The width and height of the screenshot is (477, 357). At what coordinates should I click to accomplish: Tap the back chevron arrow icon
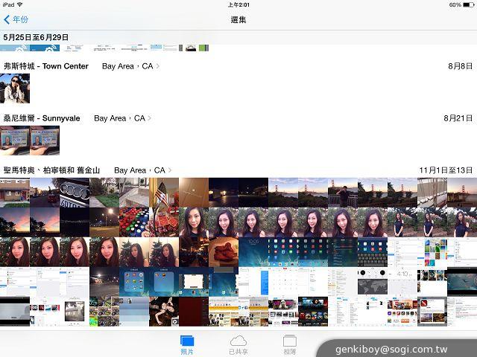(7, 20)
